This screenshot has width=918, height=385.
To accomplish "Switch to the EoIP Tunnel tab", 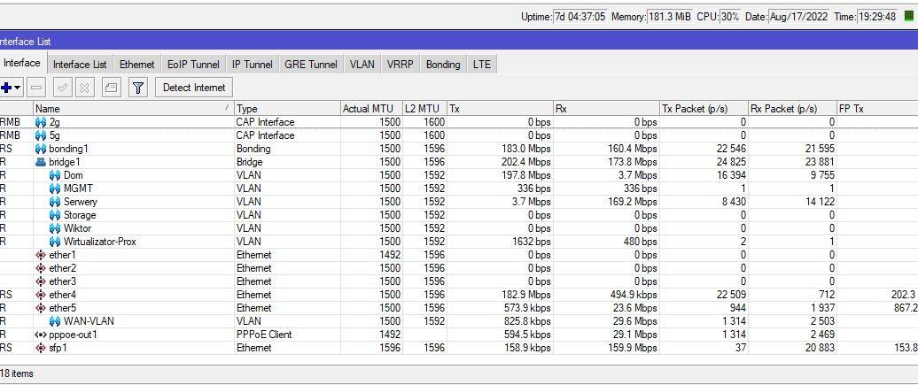I will 193,65.
